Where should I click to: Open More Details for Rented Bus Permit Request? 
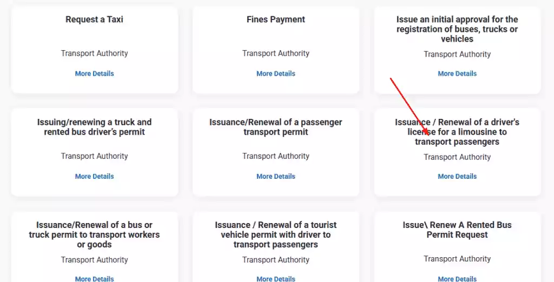coord(457,278)
